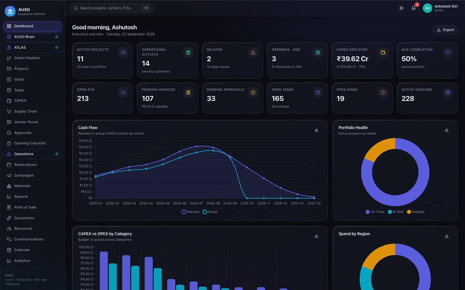
Task: Click '₹6.73 Cr payable' text
Action: 155,107
